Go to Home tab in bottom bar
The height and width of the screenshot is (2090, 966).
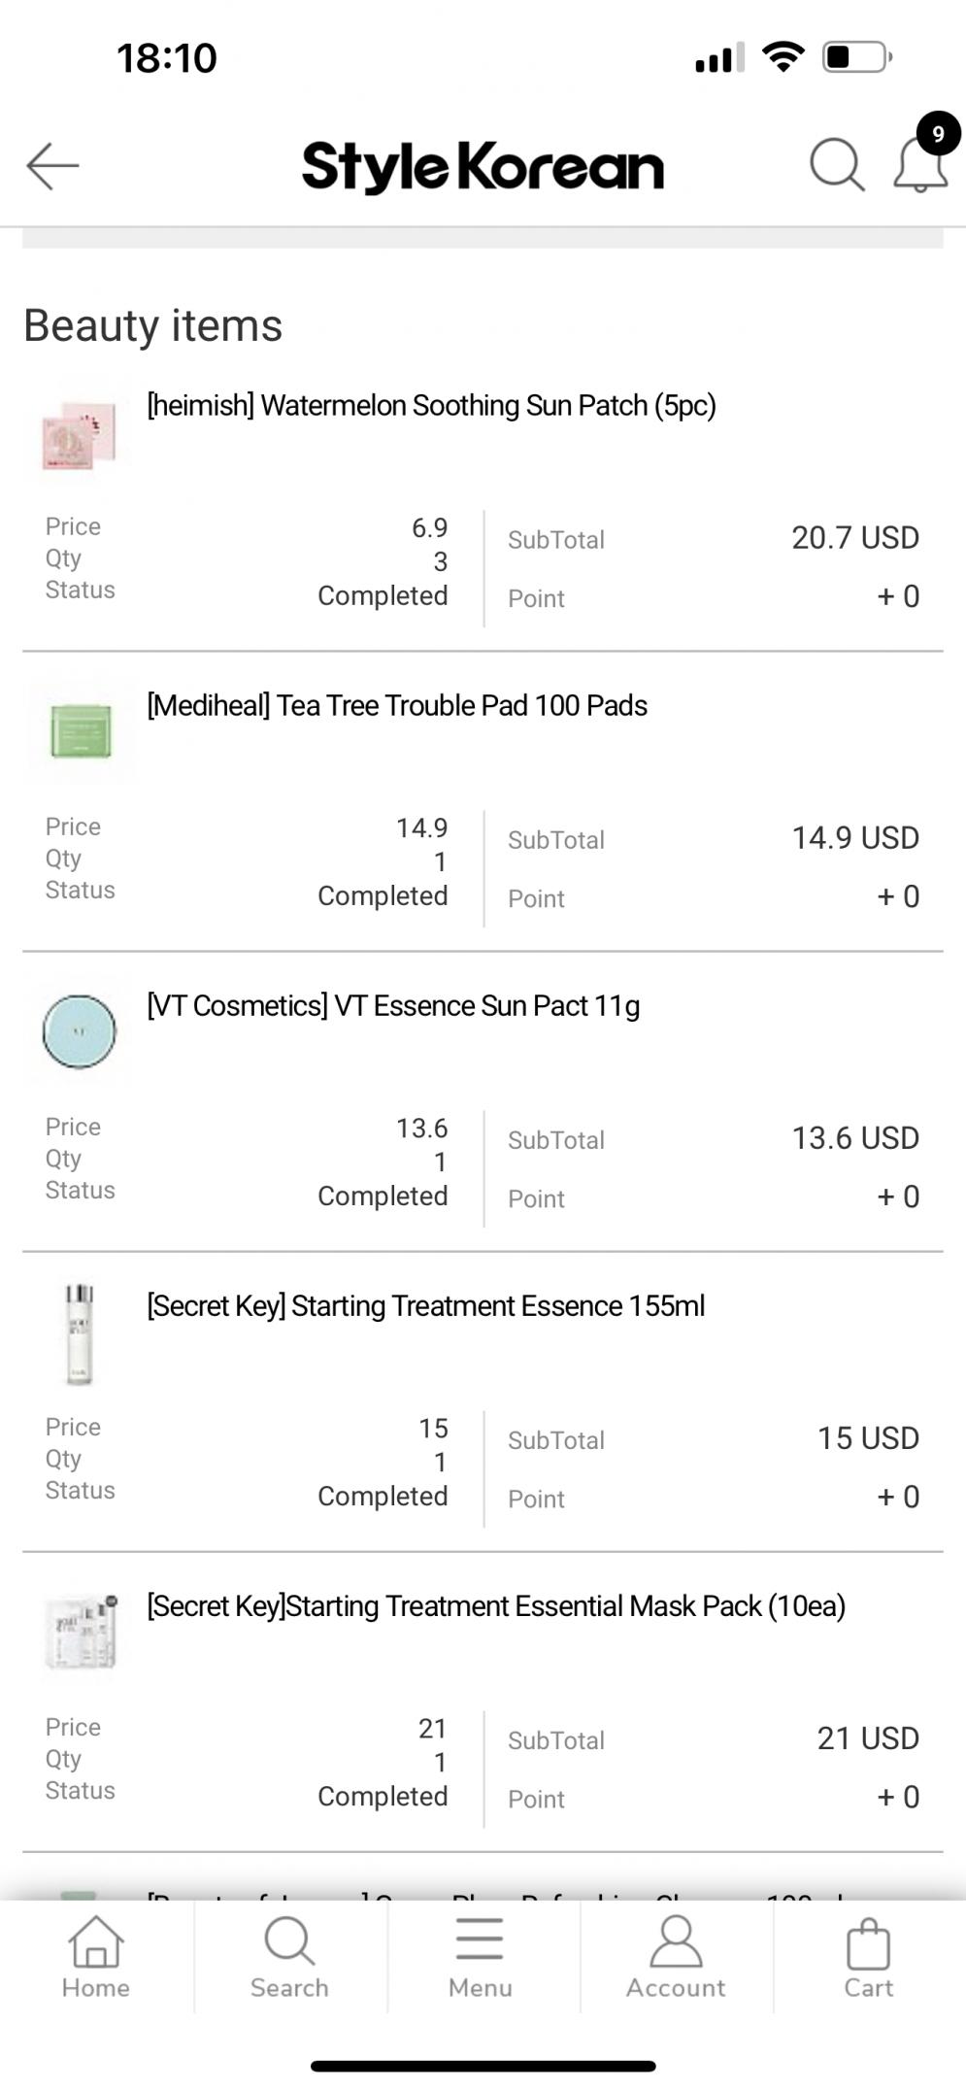click(96, 1956)
